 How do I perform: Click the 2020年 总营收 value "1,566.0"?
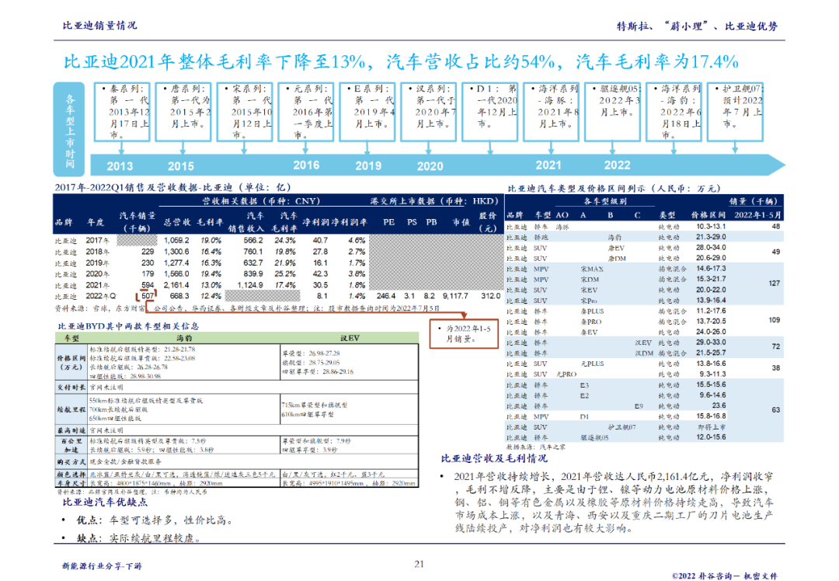pyautogui.click(x=176, y=274)
